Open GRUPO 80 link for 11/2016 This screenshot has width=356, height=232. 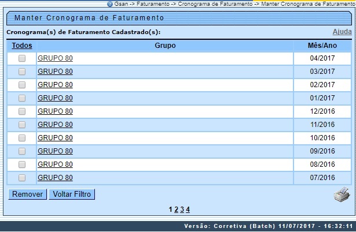tap(55, 125)
